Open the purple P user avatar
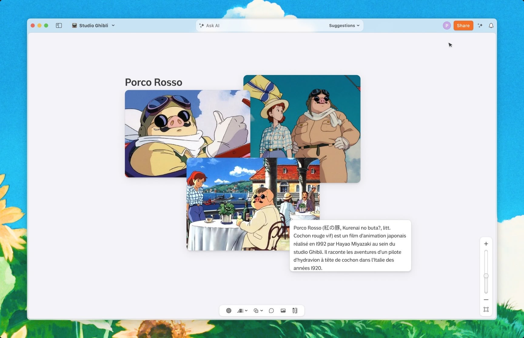This screenshot has width=524, height=338. (x=446, y=25)
